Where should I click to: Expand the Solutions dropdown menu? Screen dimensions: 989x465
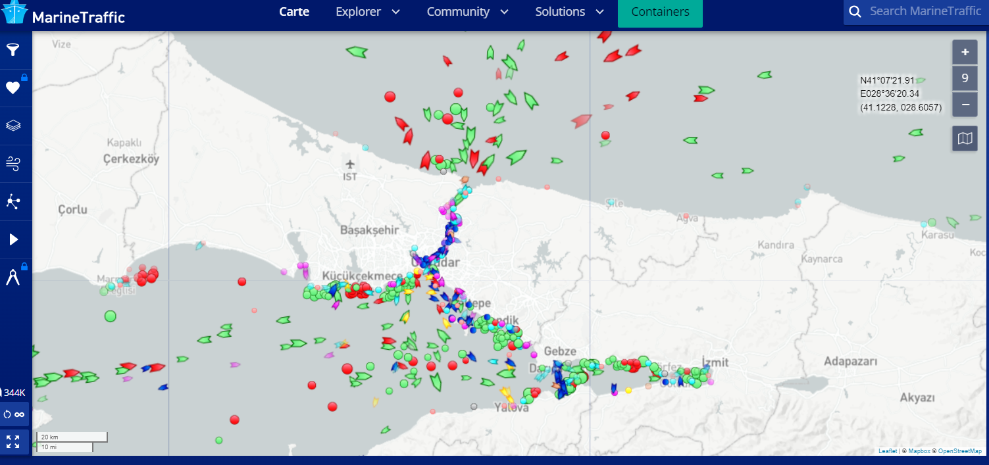[x=570, y=12]
